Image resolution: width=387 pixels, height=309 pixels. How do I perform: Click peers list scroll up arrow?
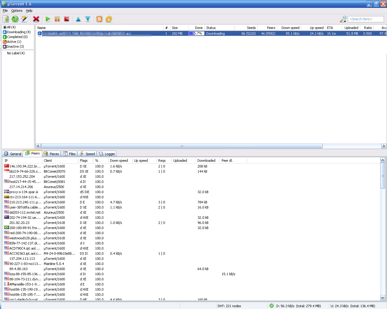click(x=382, y=160)
